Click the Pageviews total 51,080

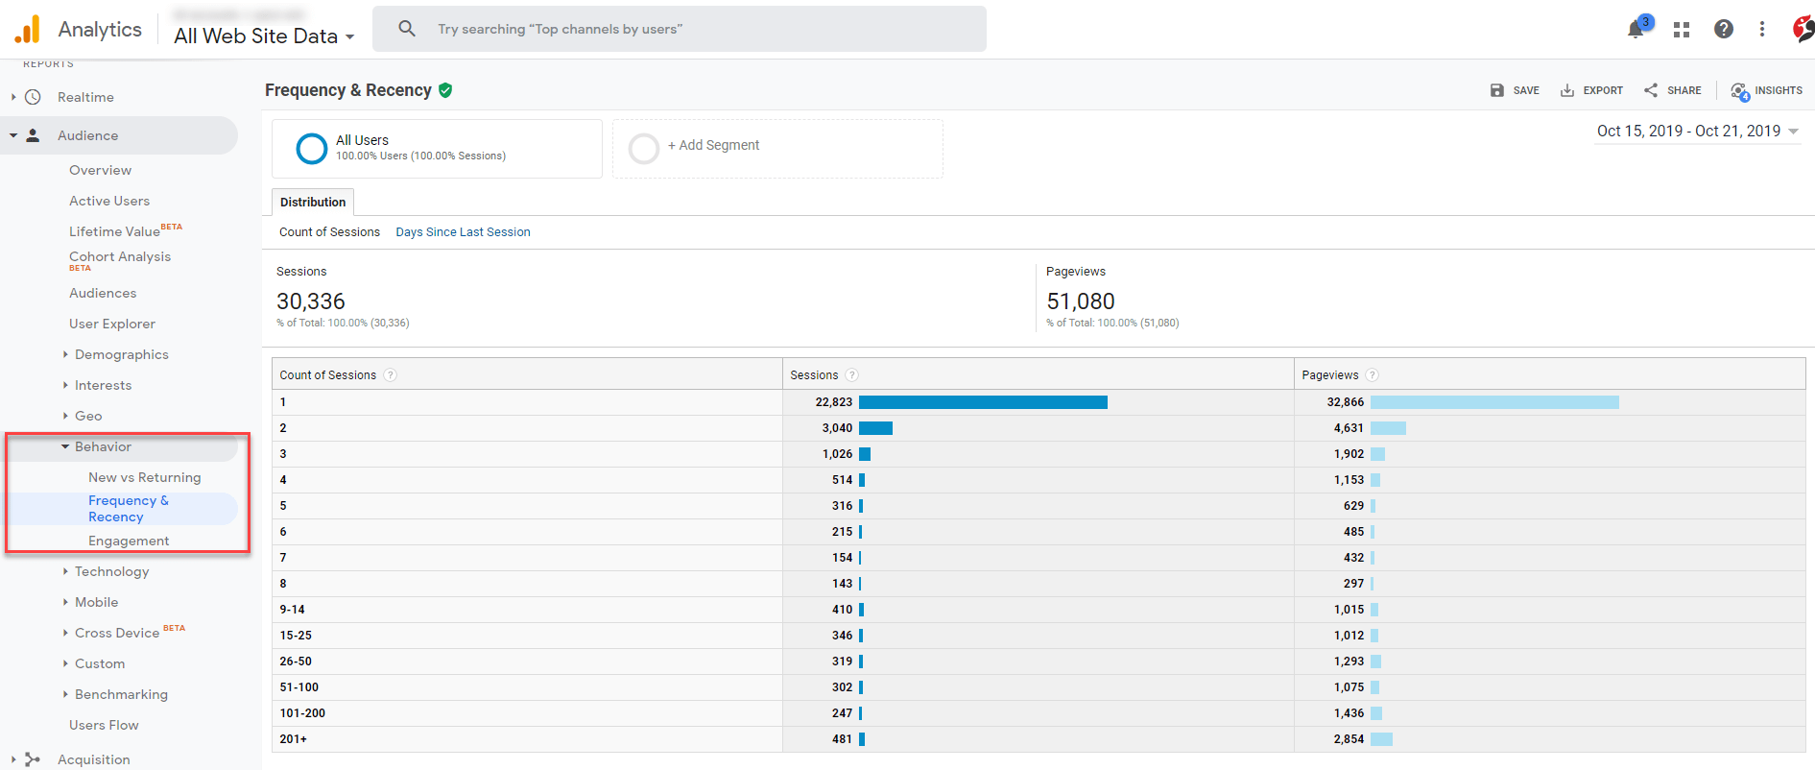(1081, 301)
